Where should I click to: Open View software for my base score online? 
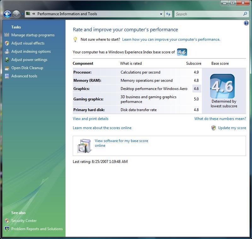coord(121,143)
